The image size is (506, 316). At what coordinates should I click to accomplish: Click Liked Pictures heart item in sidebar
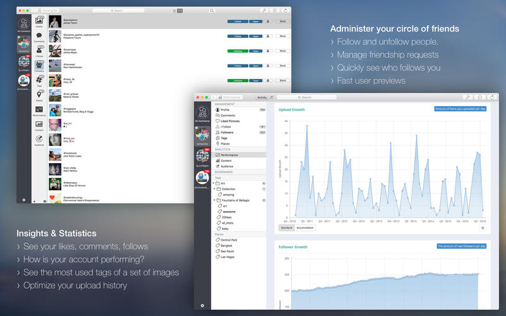coord(230,121)
